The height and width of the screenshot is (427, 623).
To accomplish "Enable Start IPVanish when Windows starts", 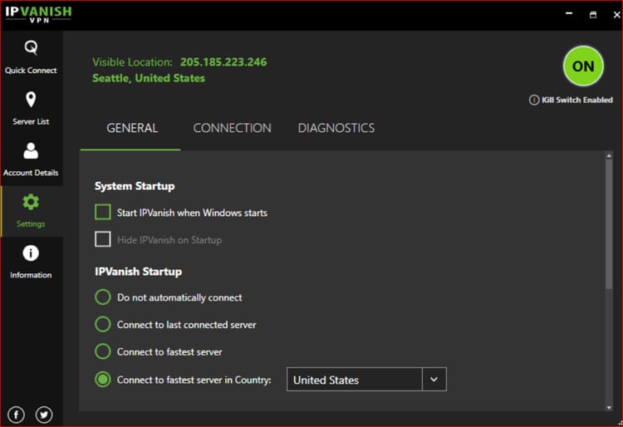I will coord(102,213).
